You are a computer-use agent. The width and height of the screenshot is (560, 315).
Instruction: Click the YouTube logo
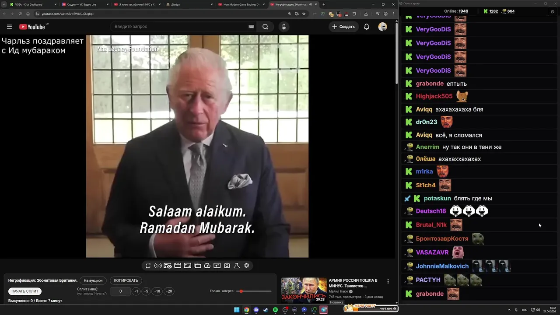[x=32, y=27]
